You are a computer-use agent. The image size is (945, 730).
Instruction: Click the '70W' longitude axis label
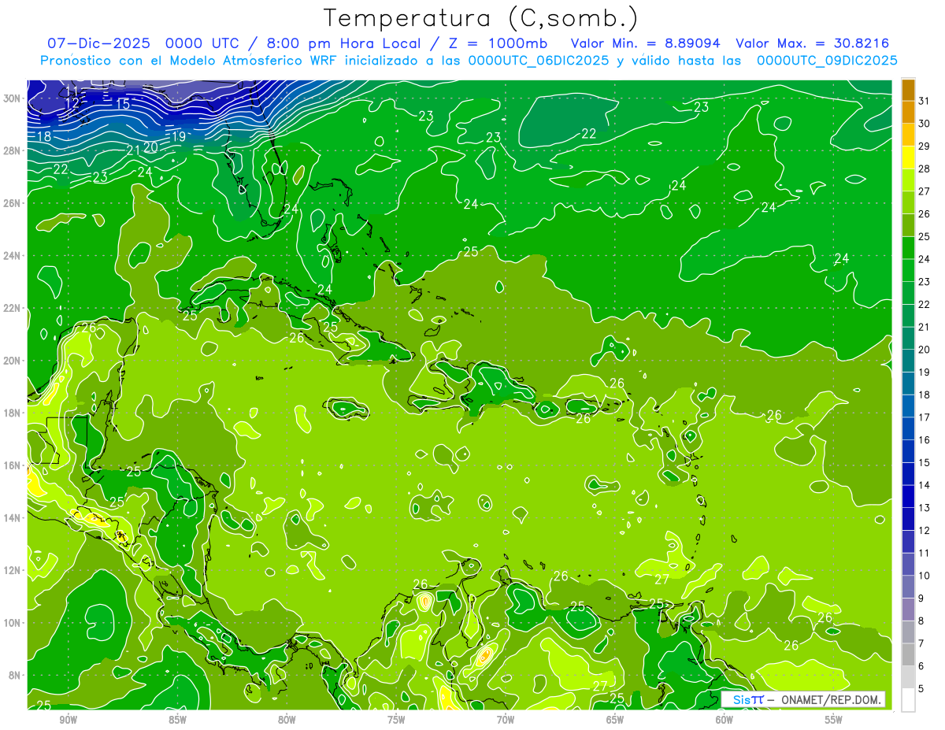pyautogui.click(x=506, y=720)
